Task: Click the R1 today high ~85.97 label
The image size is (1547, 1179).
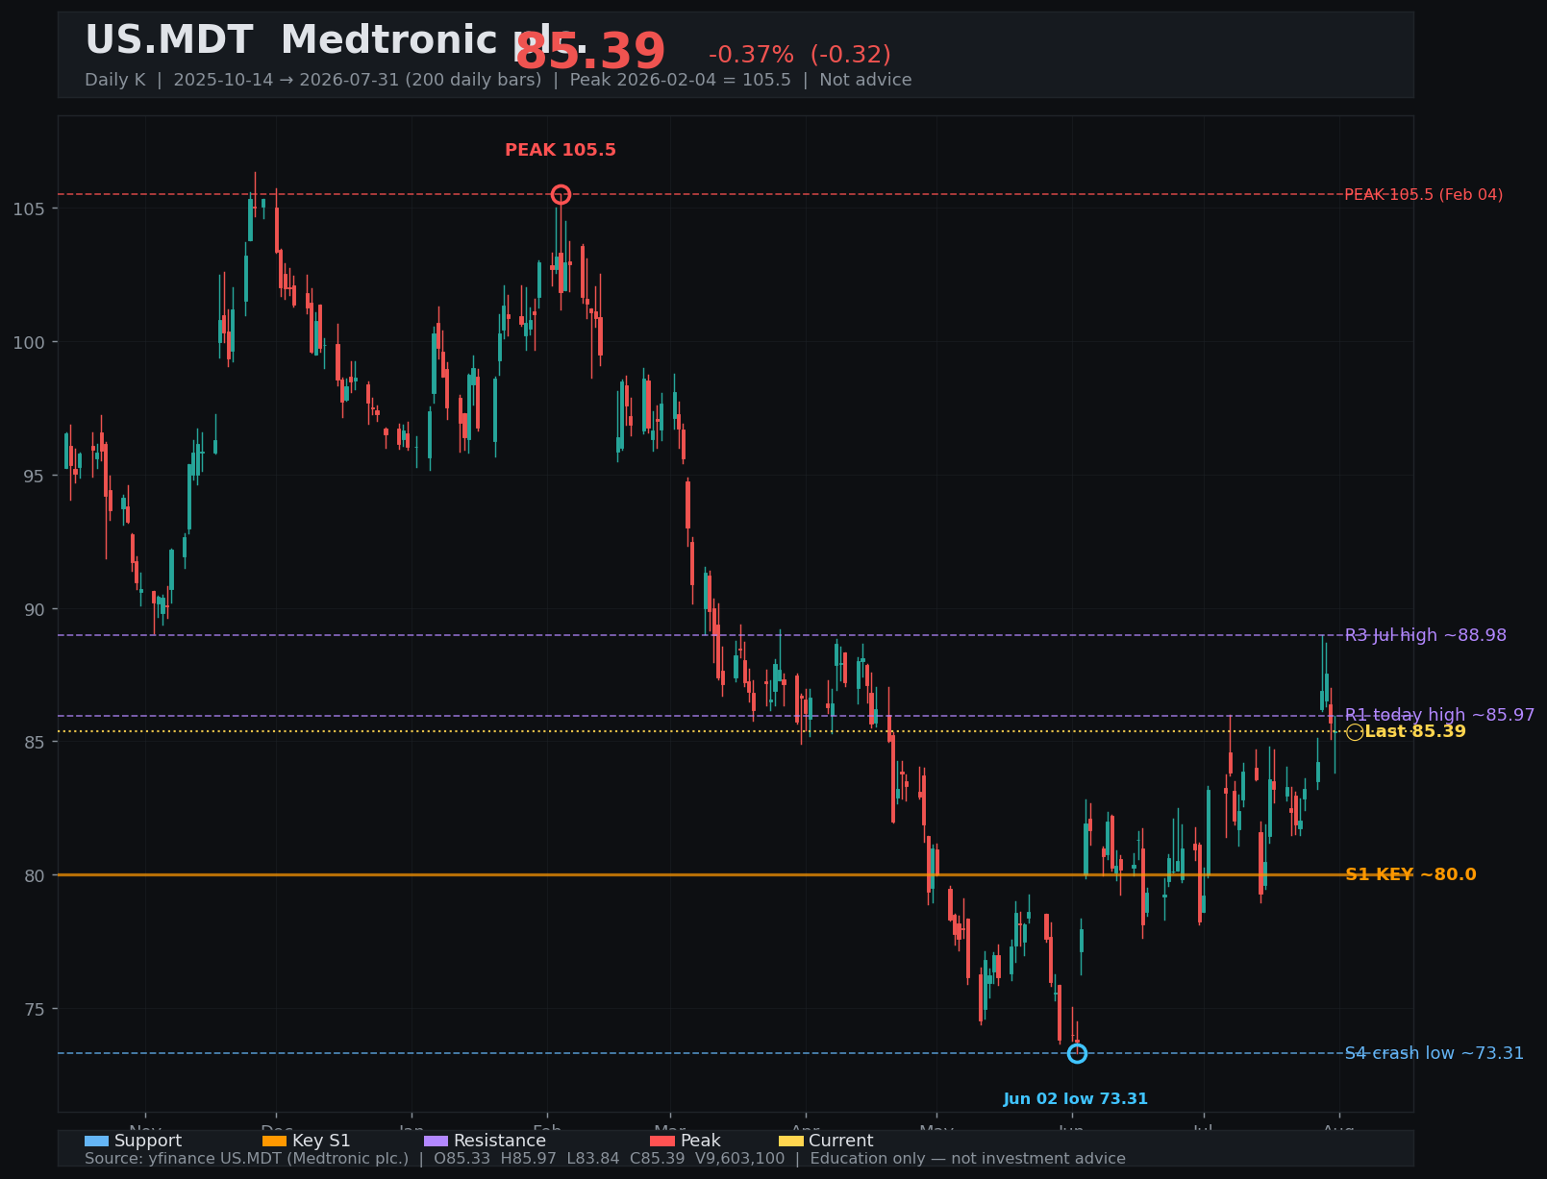Action: [1439, 716]
